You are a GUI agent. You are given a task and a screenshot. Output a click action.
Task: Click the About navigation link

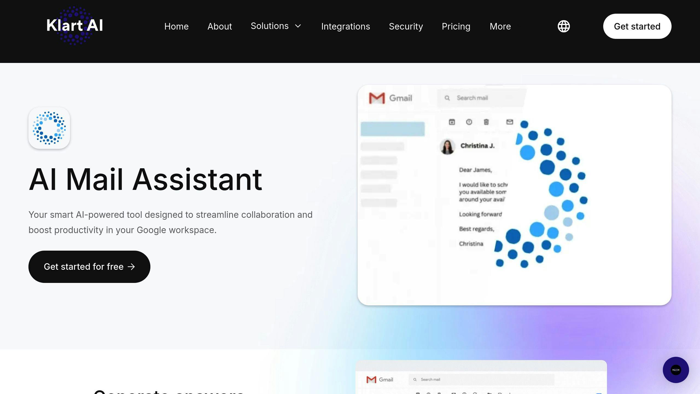pyautogui.click(x=219, y=26)
